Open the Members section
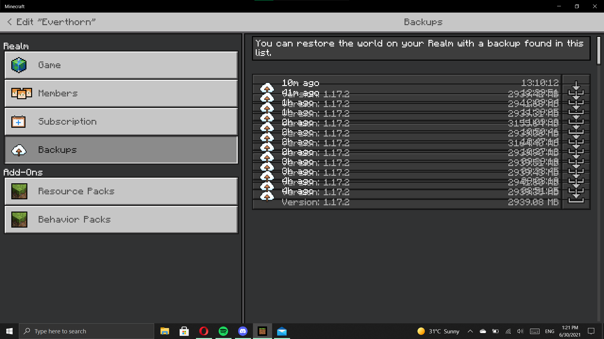 (x=121, y=94)
